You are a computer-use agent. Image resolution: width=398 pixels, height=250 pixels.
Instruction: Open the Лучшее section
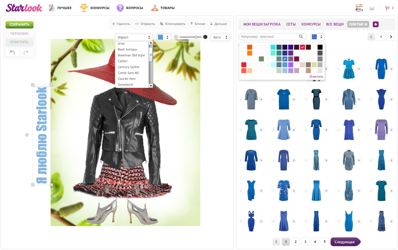60,8
